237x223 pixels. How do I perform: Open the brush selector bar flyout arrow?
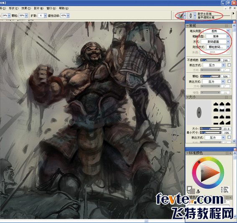point(233,13)
